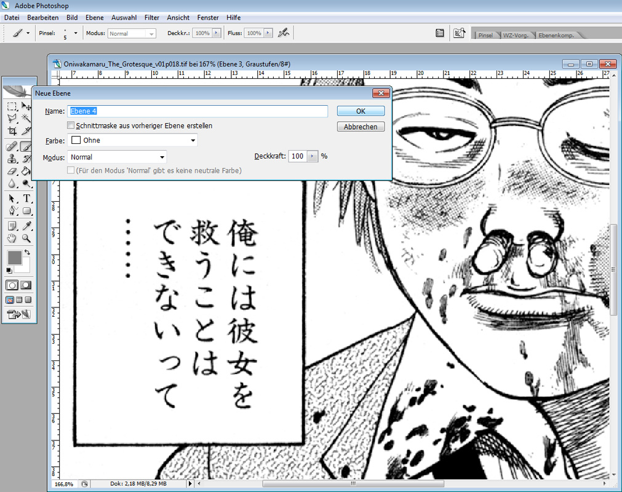
Task: Open the Pinsel brush picker dropdown
Action: point(76,33)
